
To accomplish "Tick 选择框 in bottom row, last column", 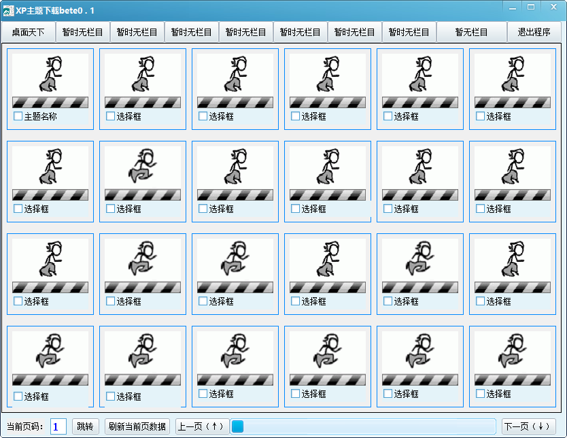I will click(x=480, y=394).
